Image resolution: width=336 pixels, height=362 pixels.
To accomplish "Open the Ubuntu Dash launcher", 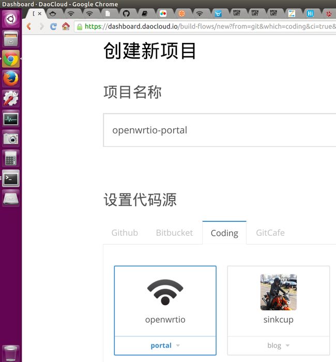I will coord(11,19).
